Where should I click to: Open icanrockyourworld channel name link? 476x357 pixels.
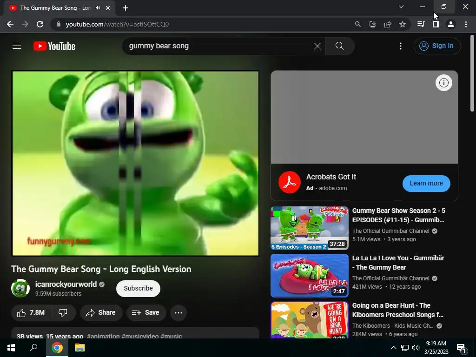(66, 284)
